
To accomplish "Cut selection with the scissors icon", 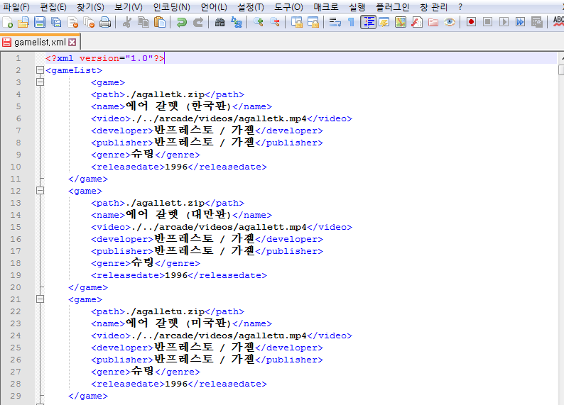I will point(126,22).
